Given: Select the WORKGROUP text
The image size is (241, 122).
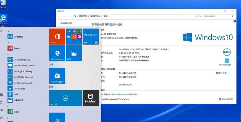Looking at the screenshot, I should (125, 85).
